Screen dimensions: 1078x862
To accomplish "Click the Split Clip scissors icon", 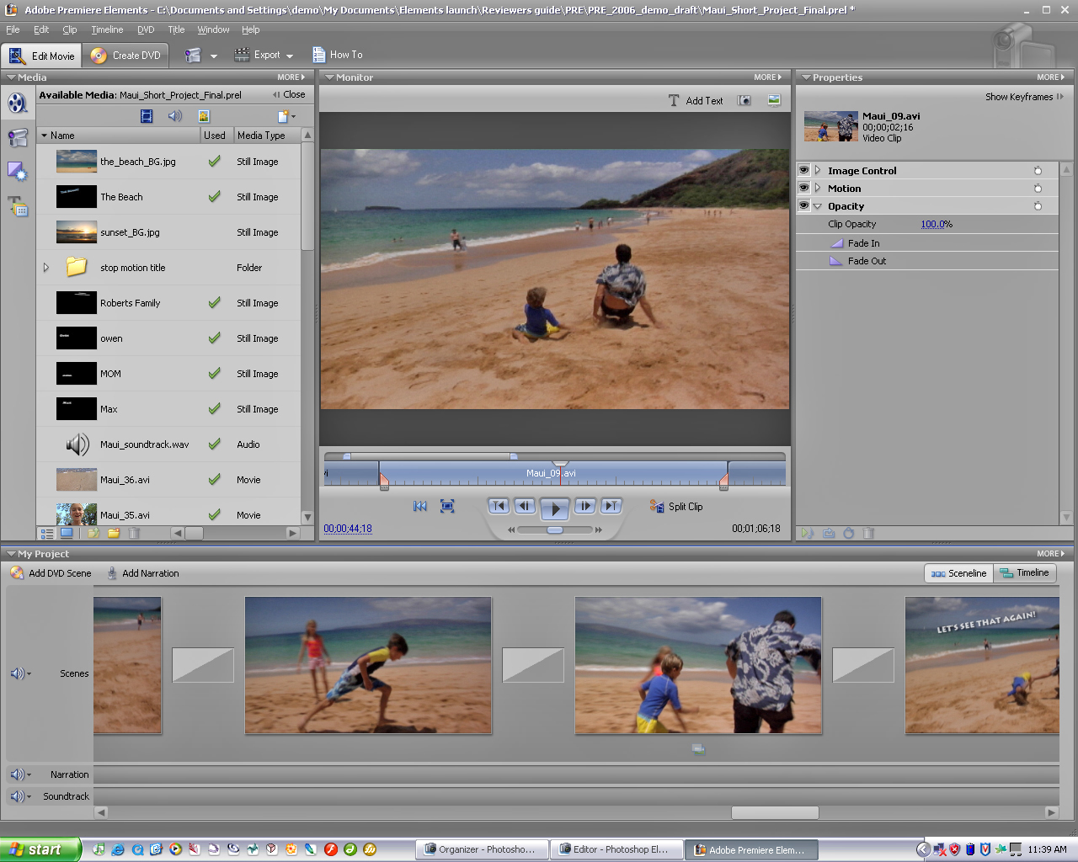I will click(657, 506).
